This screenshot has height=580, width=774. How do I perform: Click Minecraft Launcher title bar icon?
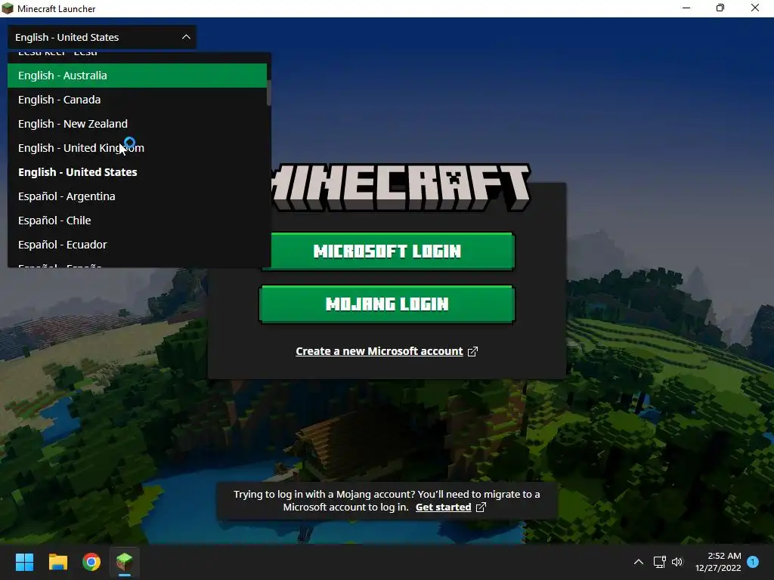point(8,8)
